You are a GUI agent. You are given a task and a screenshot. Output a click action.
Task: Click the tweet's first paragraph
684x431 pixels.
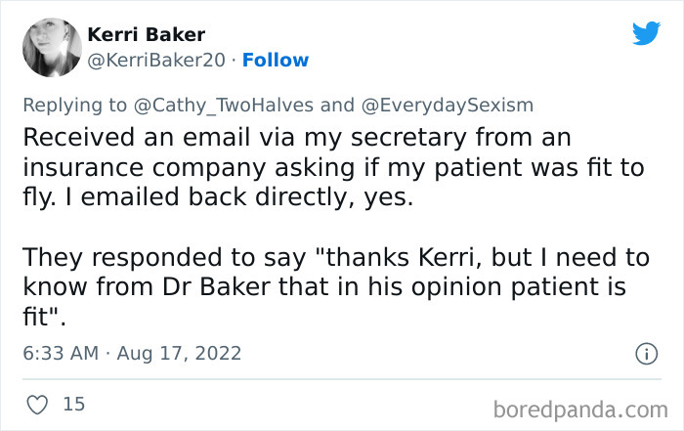(332, 167)
